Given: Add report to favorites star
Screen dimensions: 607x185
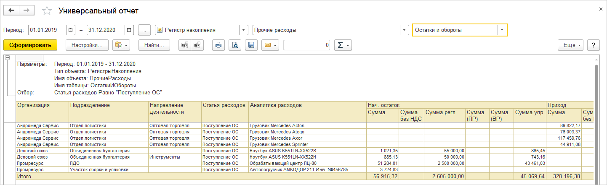Looking at the screenshot, I should (48, 10).
